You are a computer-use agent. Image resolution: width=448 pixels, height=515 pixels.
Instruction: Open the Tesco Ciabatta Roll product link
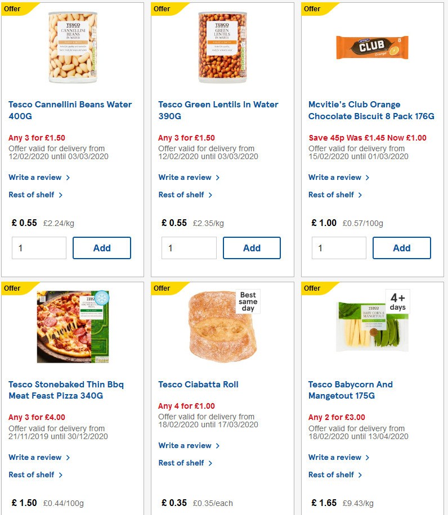(198, 384)
